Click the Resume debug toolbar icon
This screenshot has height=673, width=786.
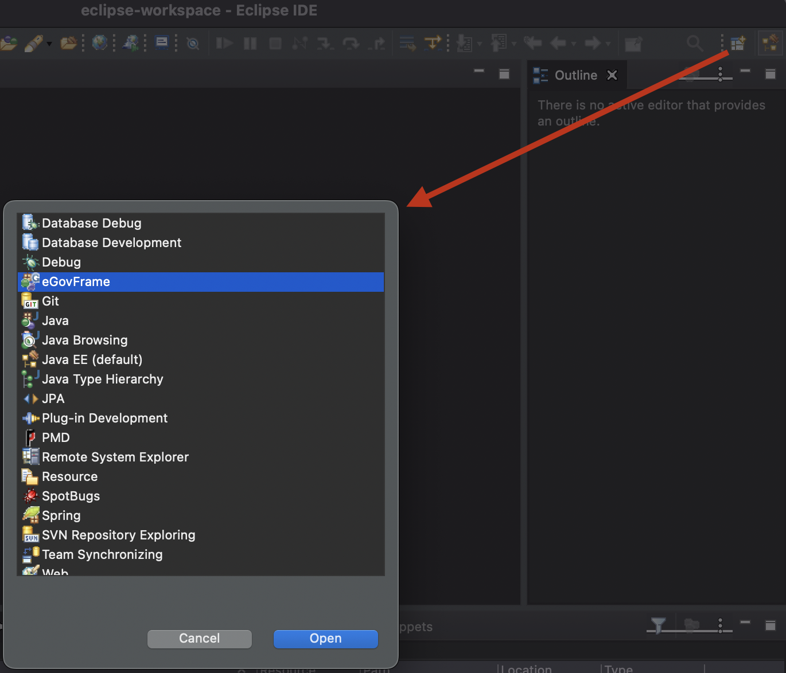click(224, 43)
